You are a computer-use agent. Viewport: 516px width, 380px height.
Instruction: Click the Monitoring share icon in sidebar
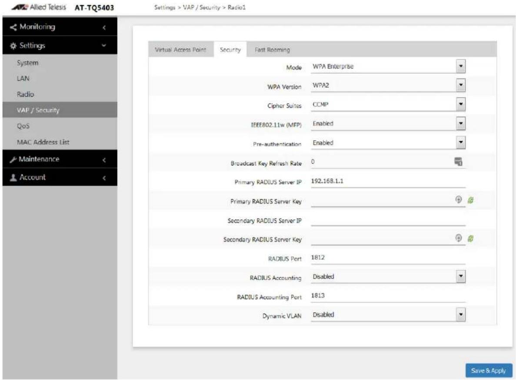tap(13, 27)
